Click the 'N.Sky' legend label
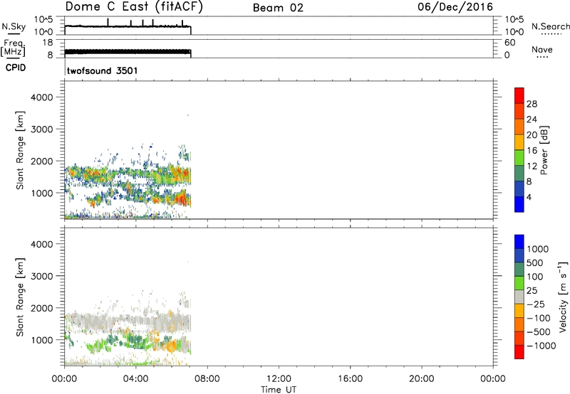This screenshot has height=394, width=570. coord(14,26)
